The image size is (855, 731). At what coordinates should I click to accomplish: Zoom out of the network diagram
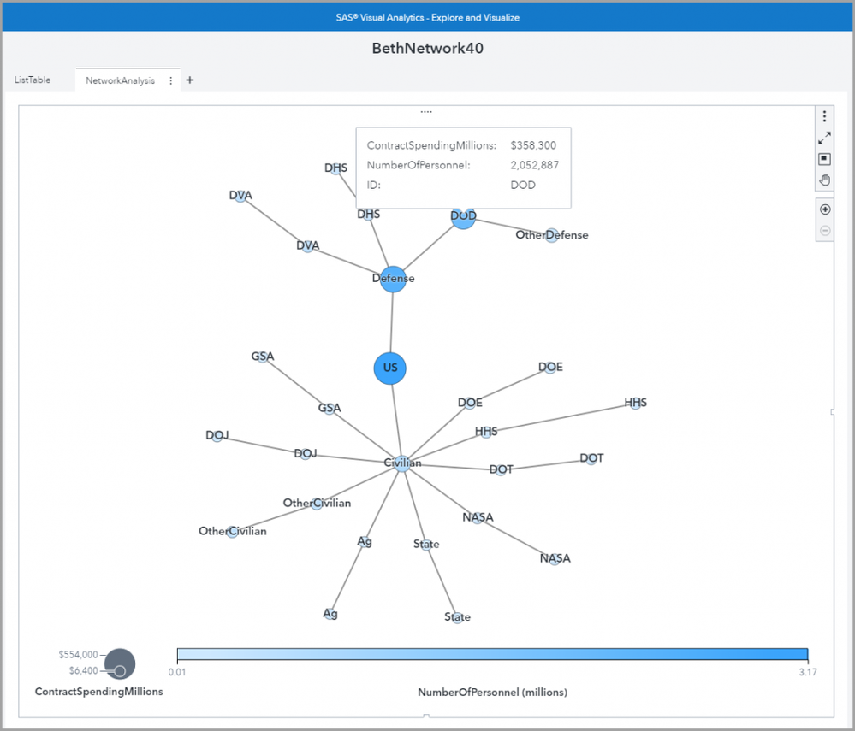click(825, 230)
